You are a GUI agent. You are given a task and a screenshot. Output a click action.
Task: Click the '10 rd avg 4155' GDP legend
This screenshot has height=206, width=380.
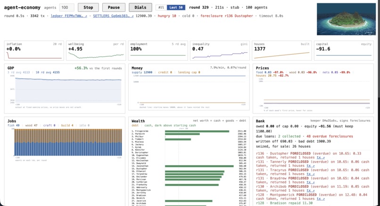point(48,72)
